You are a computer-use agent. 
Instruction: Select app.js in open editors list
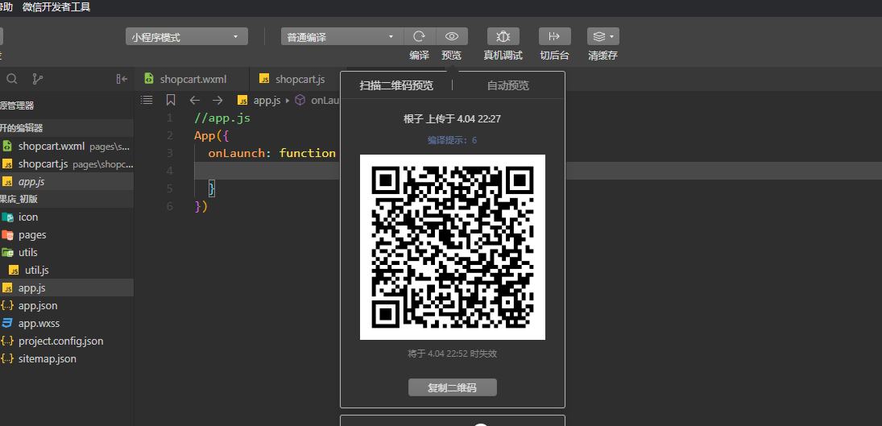(67, 181)
